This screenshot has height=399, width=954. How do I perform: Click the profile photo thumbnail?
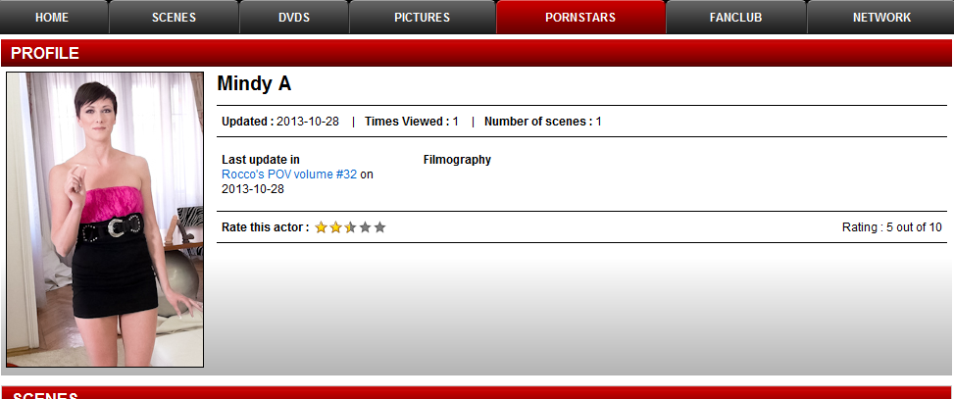tap(105, 220)
